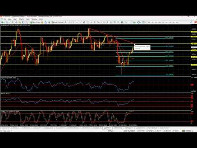
Task: Click connection status indicator in status bar
Action: 188,131
